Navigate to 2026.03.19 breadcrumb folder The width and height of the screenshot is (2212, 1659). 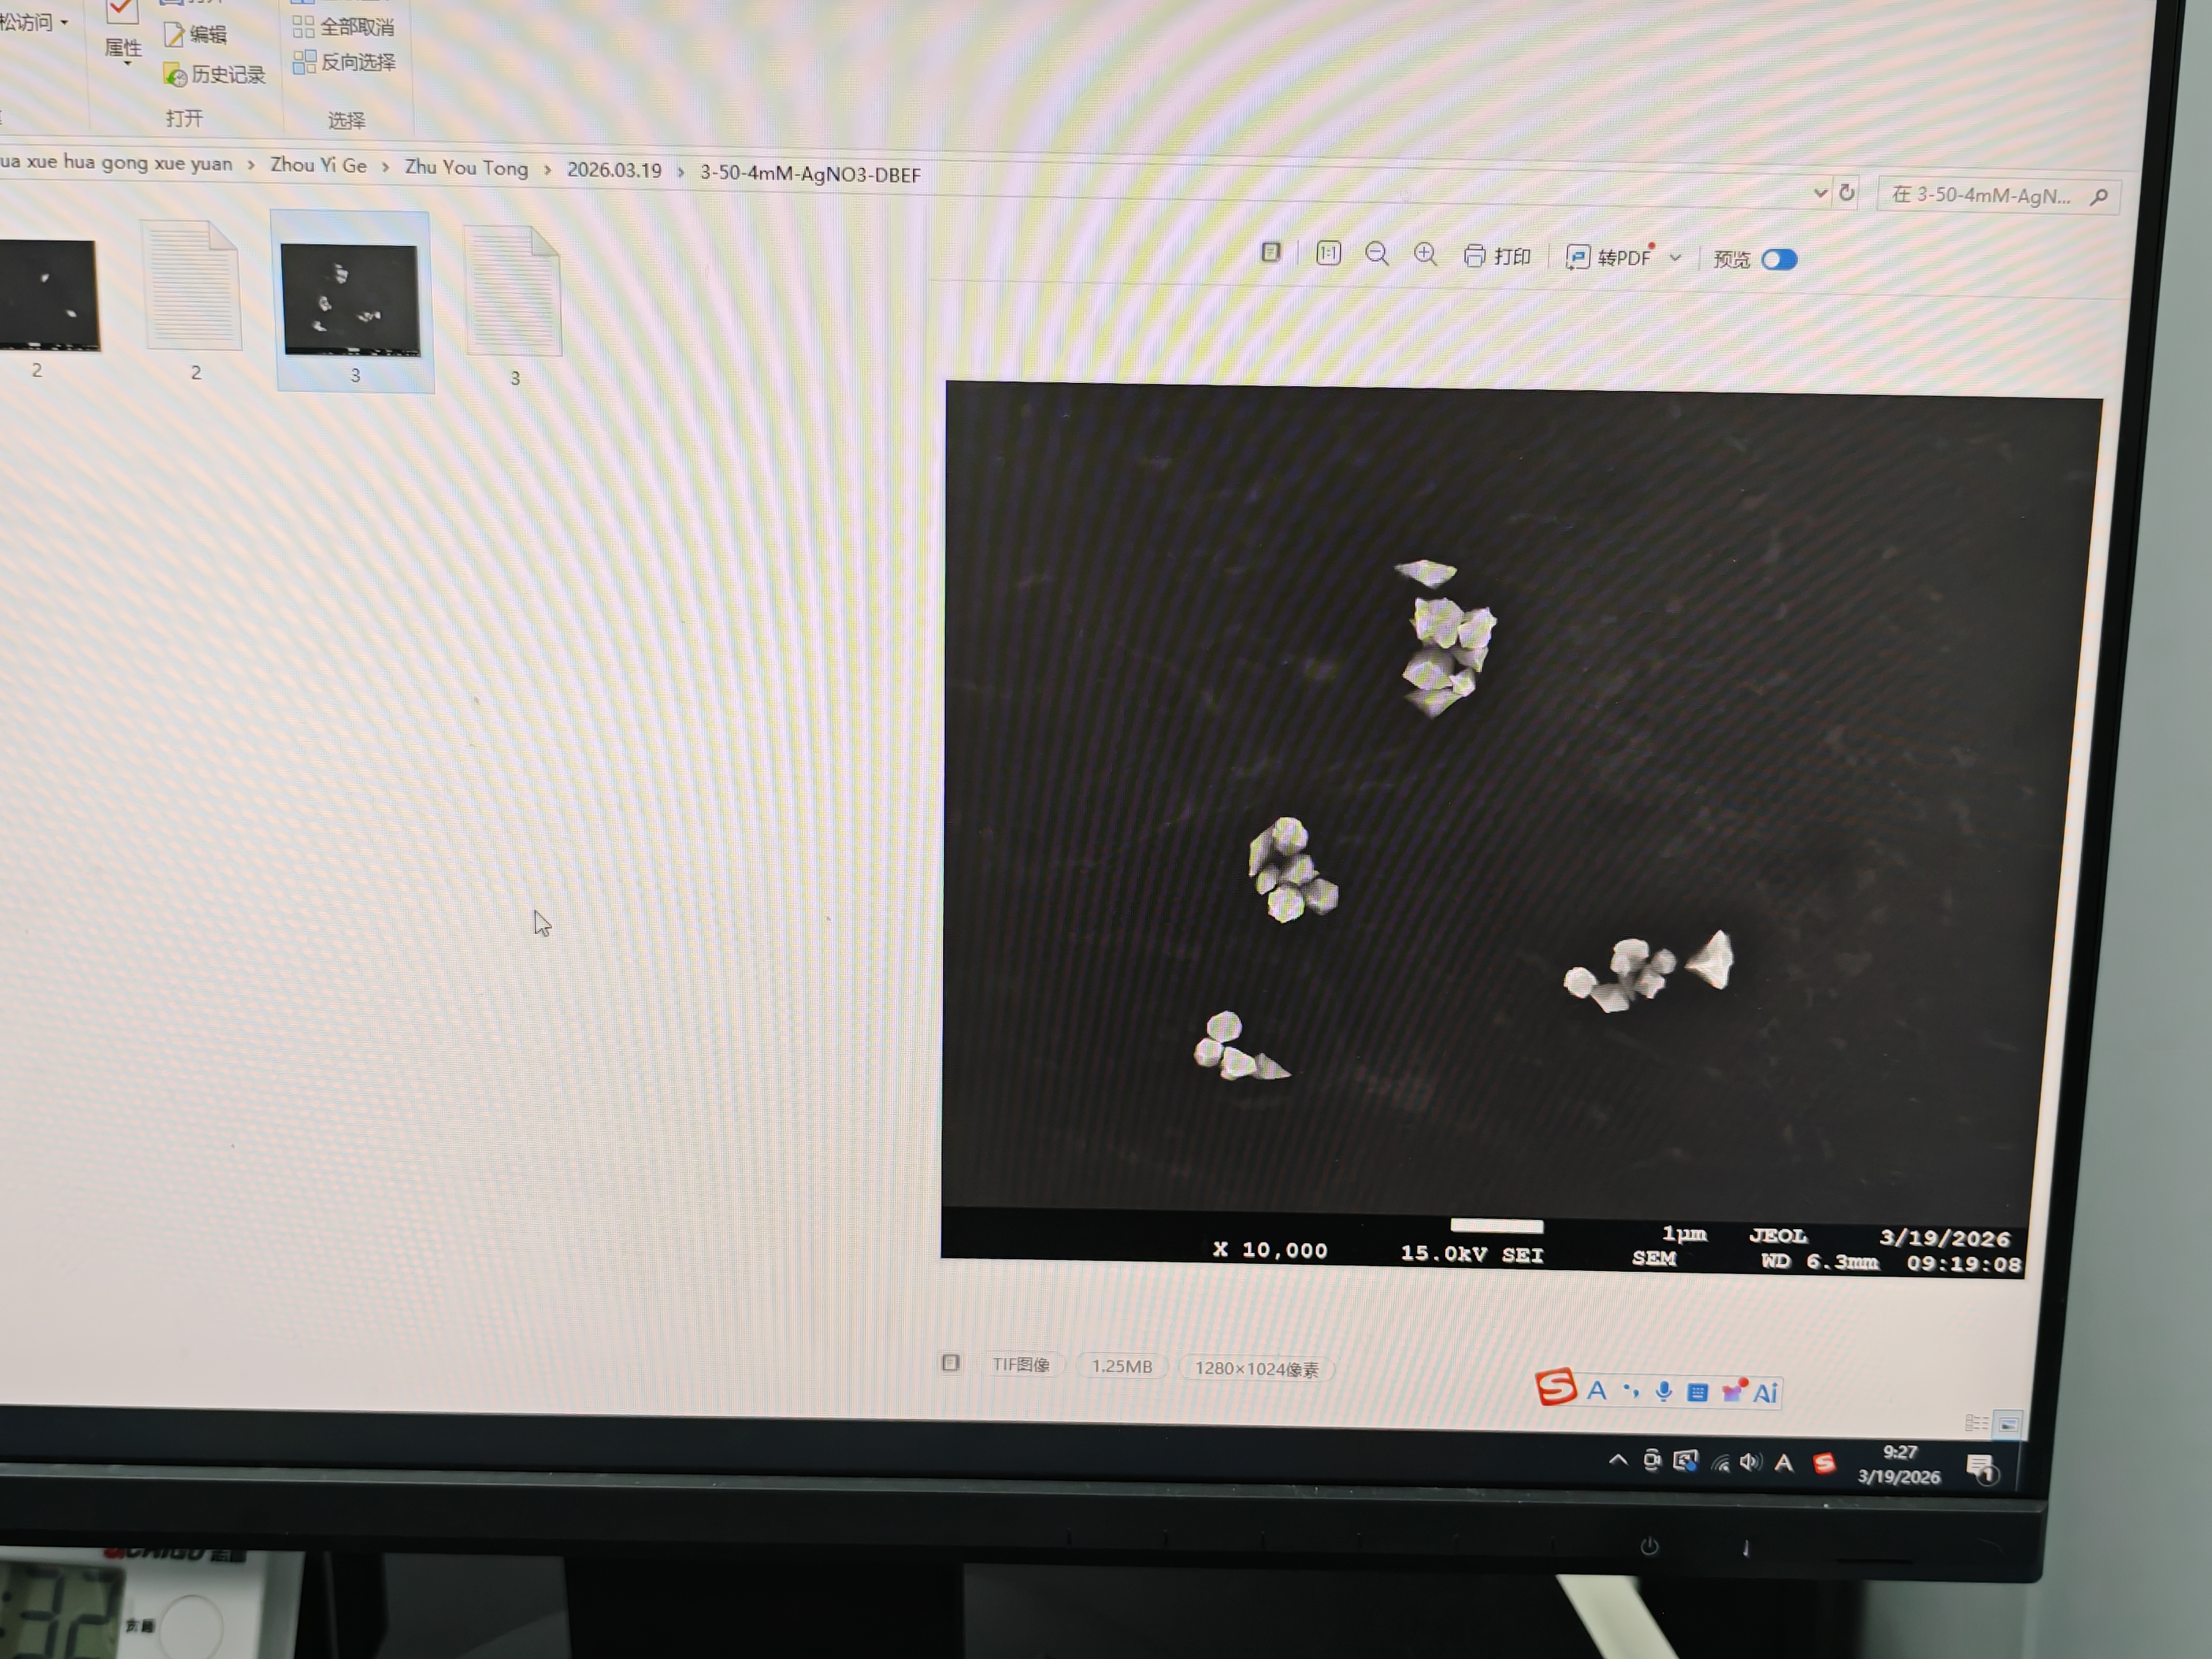[x=614, y=170]
